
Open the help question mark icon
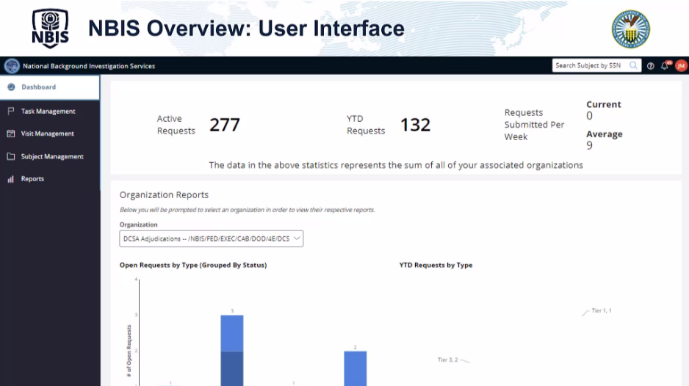(x=651, y=66)
